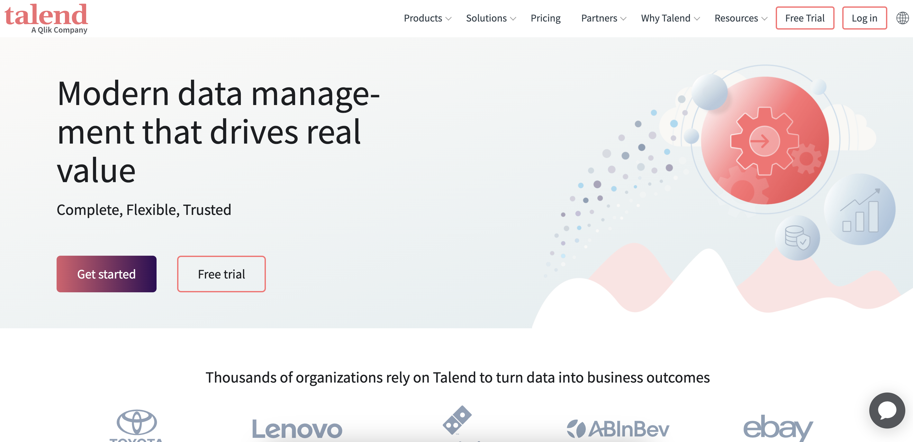This screenshot has width=913, height=442.
Task: Click the headline 'Modern data management' text
Action: [x=218, y=131]
